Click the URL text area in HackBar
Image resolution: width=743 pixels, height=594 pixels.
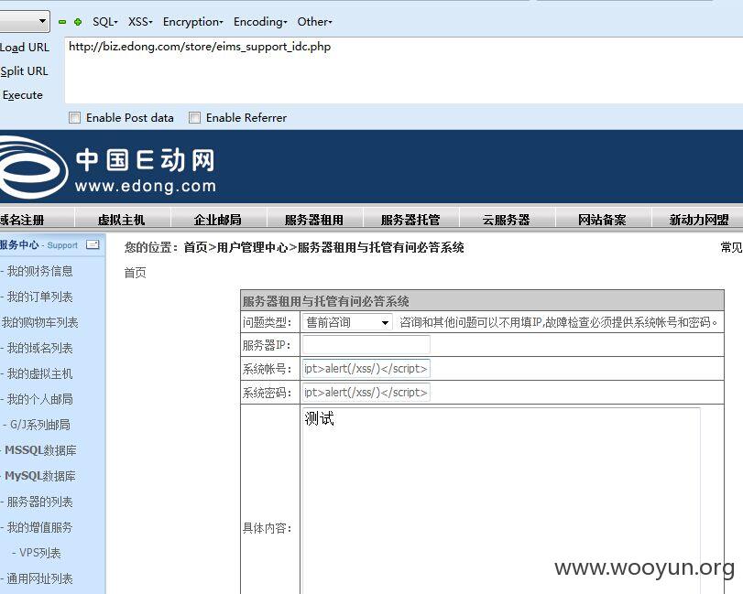pyautogui.click(x=404, y=70)
